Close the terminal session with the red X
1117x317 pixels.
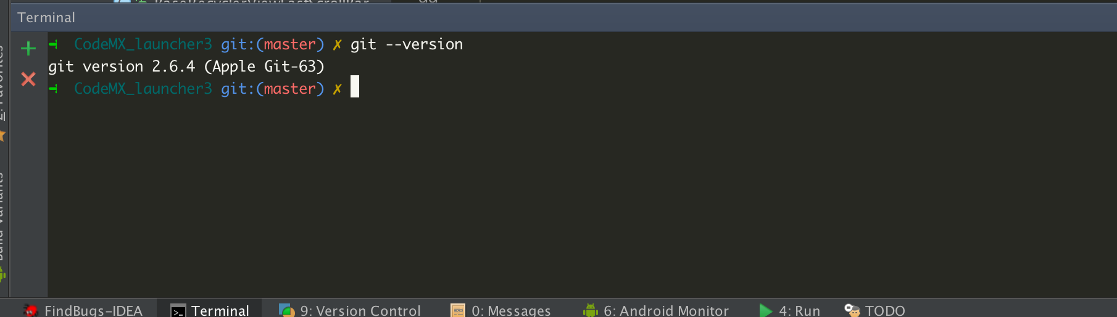click(x=28, y=79)
